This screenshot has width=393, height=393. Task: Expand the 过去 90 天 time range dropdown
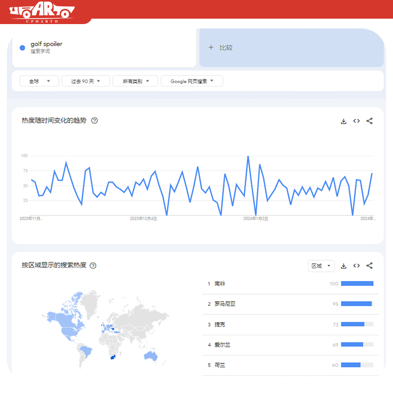point(85,81)
